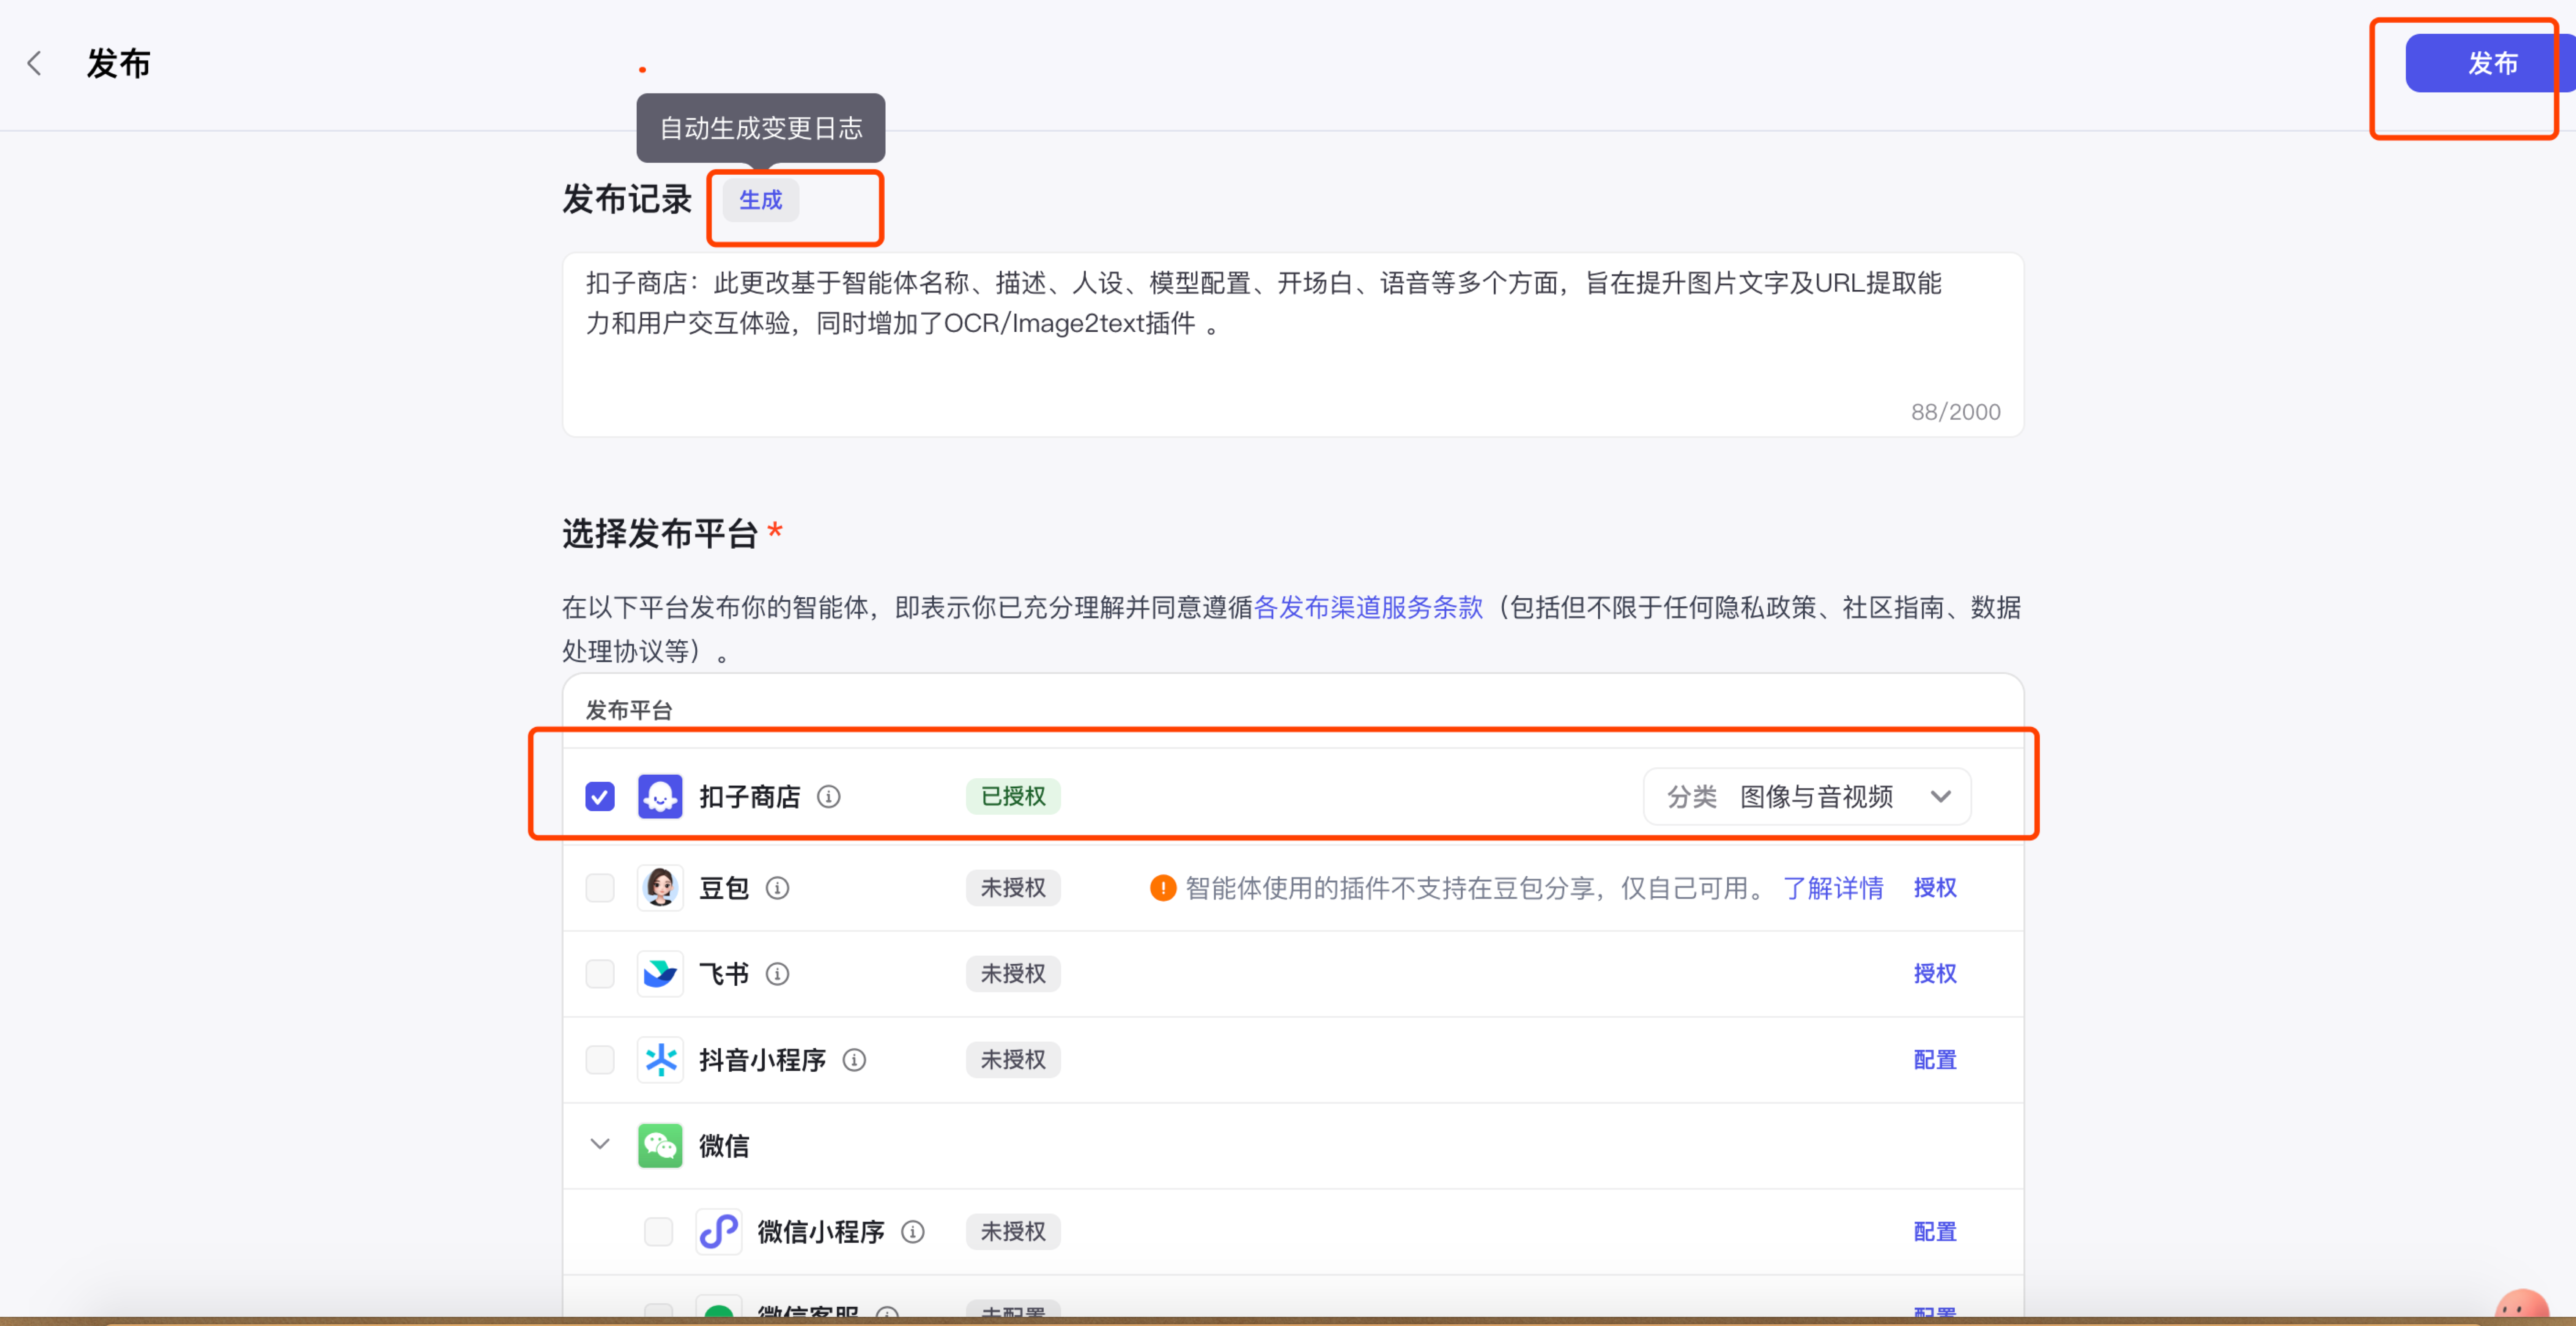Click the 抖音小程序 info icon
Viewport: 2576px width, 1326px height.
(854, 1060)
